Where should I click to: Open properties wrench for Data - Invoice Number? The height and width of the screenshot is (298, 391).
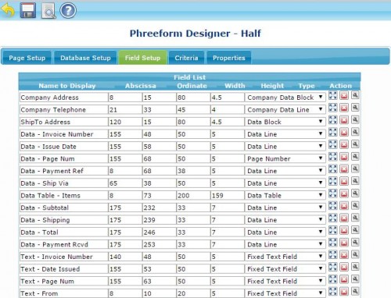[x=355, y=132]
